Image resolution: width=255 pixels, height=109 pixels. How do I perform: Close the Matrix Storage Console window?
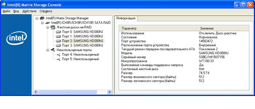250,5
